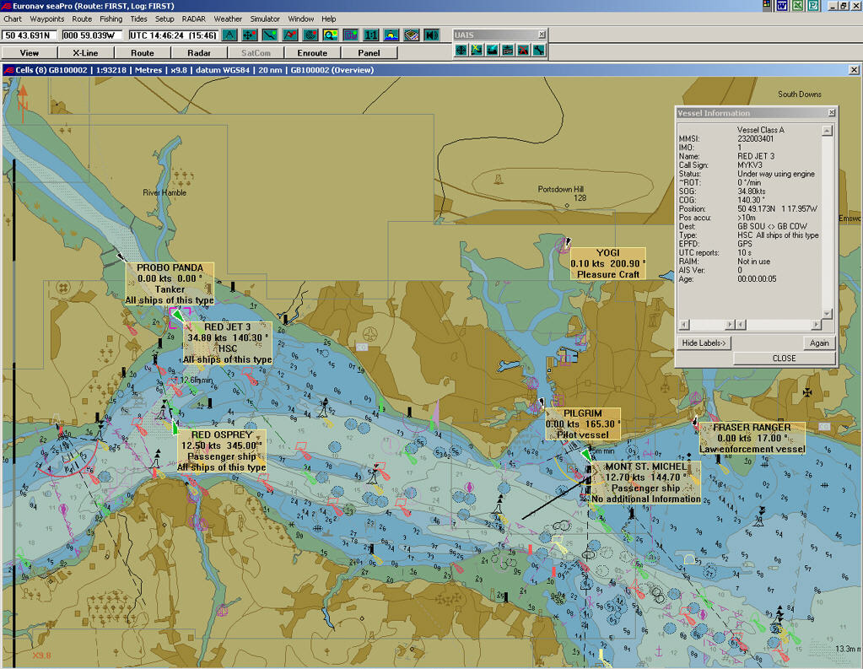Toggle the speaker sound icon
This screenshot has width=863, height=669.
(x=432, y=35)
